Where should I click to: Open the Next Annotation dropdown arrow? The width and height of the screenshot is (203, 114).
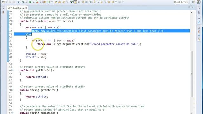[98, 2]
